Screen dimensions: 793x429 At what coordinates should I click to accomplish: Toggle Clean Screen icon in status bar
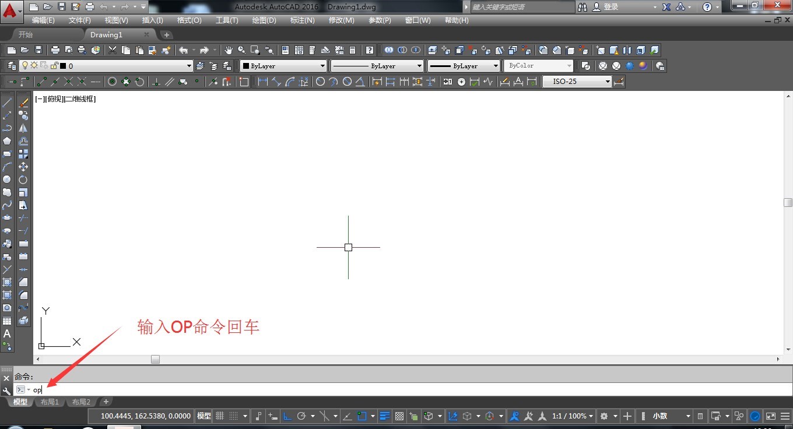(771, 416)
